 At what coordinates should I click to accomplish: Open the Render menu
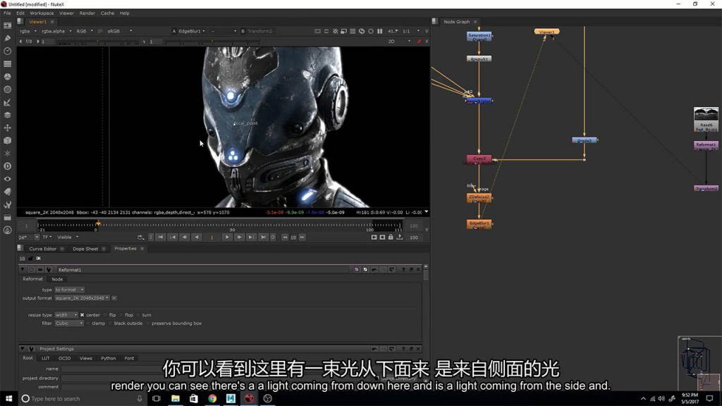tap(87, 13)
